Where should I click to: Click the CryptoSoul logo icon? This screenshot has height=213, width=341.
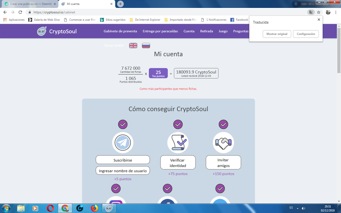42,31
